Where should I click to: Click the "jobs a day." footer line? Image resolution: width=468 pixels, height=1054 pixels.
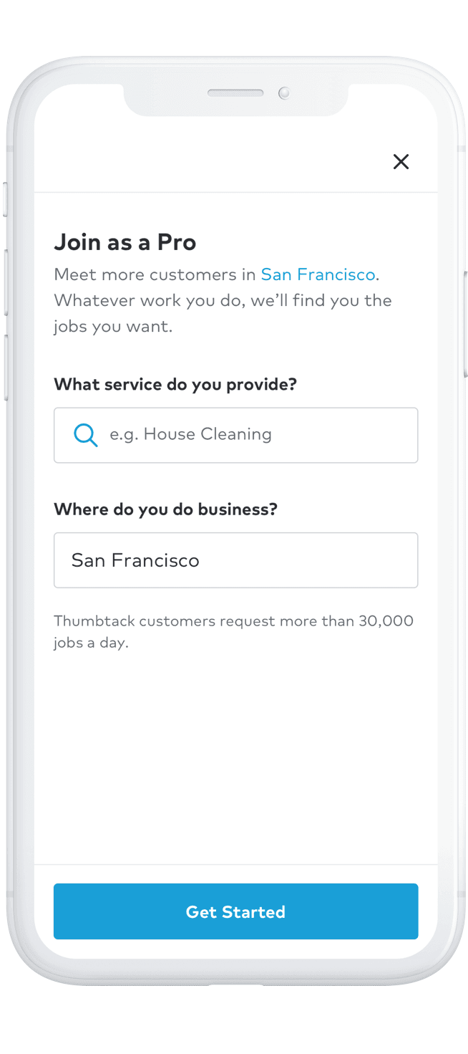pyautogui.click(x=91, y=643)
